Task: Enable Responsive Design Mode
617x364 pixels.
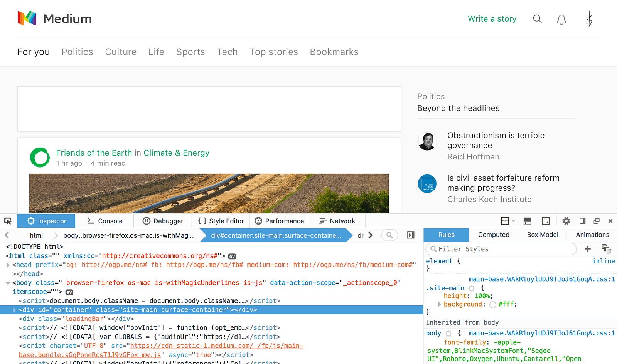Action: (546, 221)
